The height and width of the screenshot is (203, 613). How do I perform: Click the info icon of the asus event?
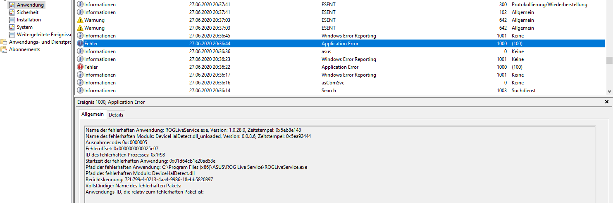(80, 51)
